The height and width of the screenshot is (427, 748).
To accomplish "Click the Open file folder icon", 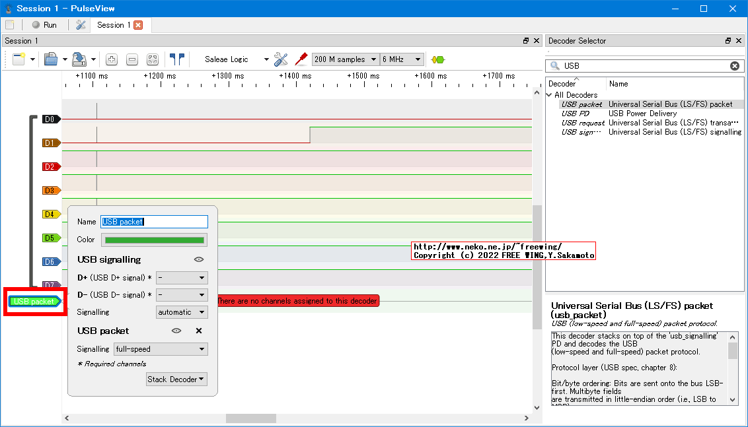I will coord(51,59).
